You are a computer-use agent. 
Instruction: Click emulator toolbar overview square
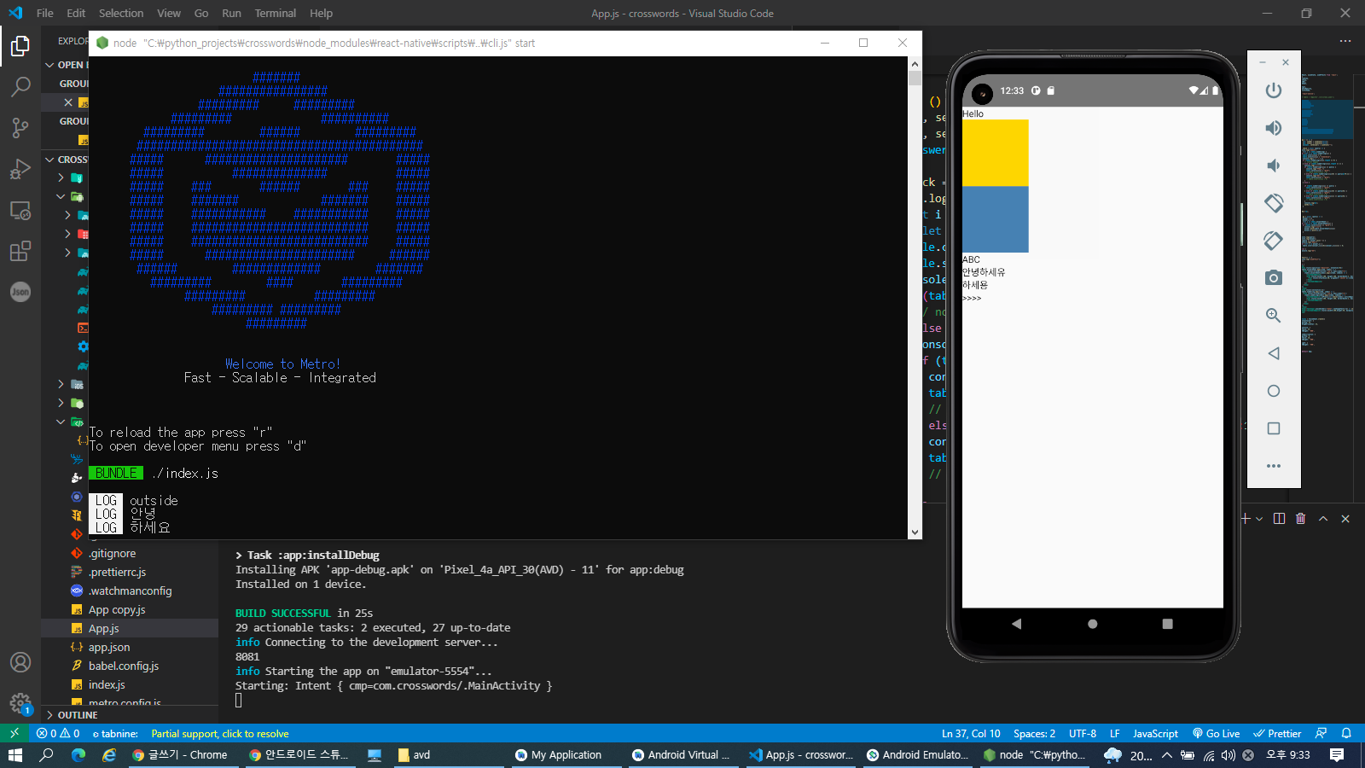coord(1274,428)
